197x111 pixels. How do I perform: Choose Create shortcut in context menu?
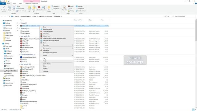pyautogui.click(x=47, y=64)
